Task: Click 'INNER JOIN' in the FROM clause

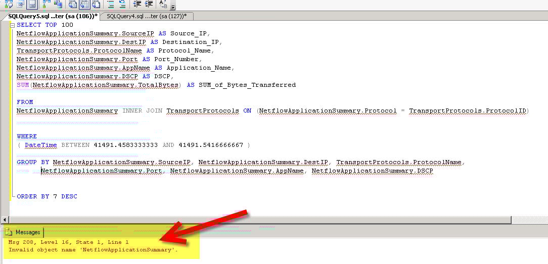Action: click(142, 111)
